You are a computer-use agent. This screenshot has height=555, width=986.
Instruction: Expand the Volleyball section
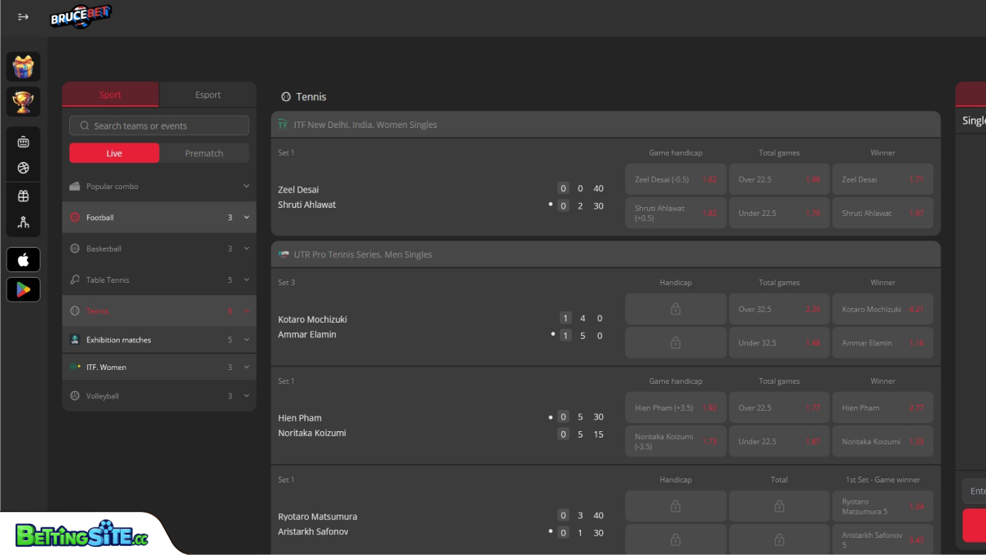tap(159, 395)
